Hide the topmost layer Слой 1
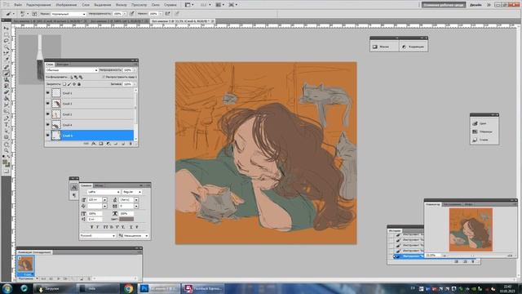The width and height of the screenshot is (522, 294). coord(48,93)
